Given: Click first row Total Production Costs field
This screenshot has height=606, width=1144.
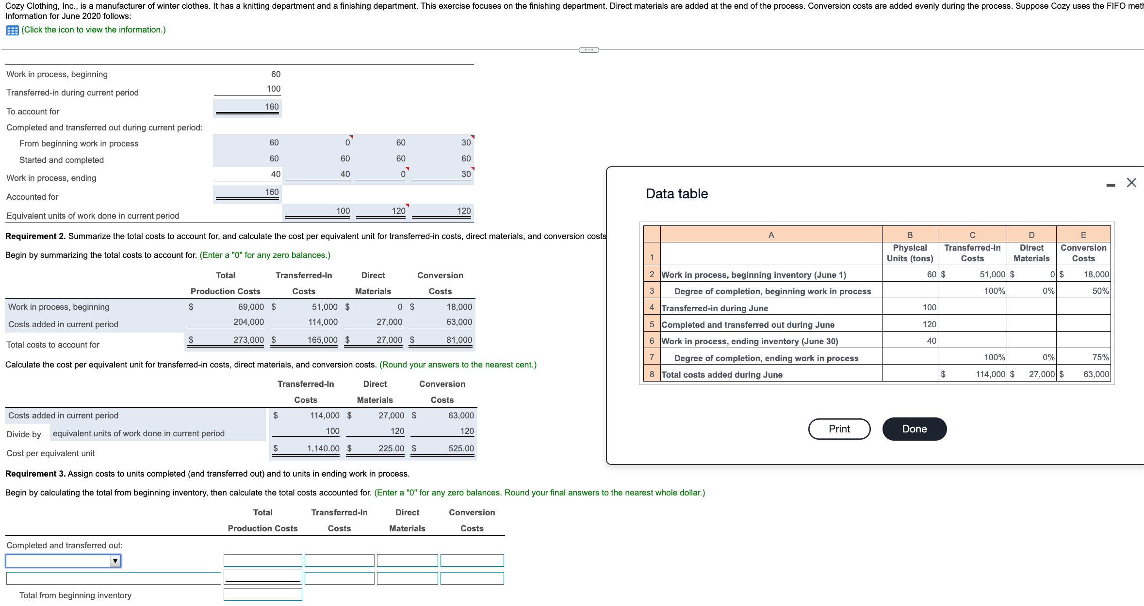Looking at the screenshot, I should [x=262, y=561].
